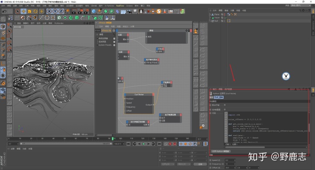
Task: Click the autokeying red button
Action: pos(170,144)
